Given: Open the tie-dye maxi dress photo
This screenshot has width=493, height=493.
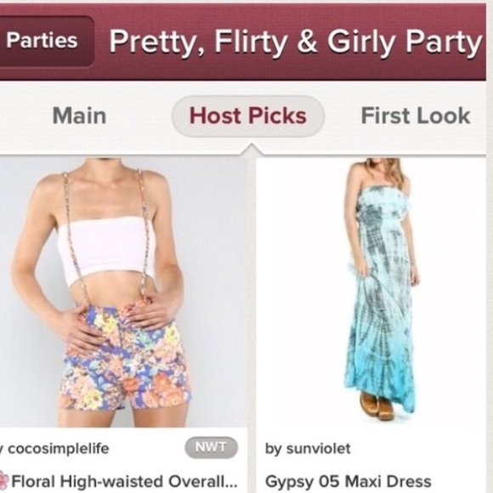Looking at the screenshot, I should pyautogui.click(x=371, y=292).
